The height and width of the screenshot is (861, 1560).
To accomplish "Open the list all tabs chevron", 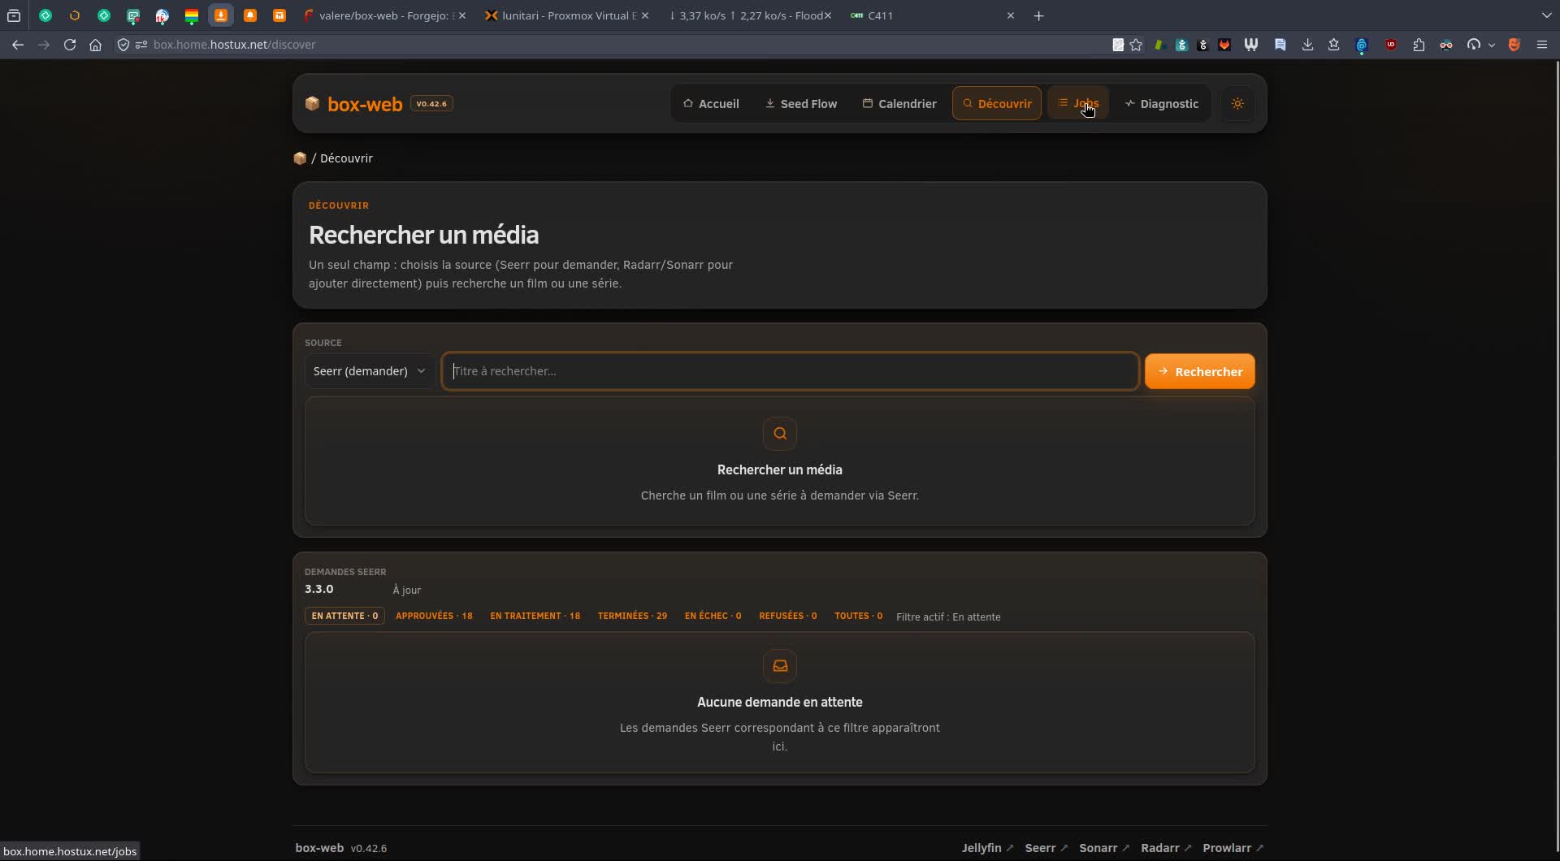I will coord(1545,15).
